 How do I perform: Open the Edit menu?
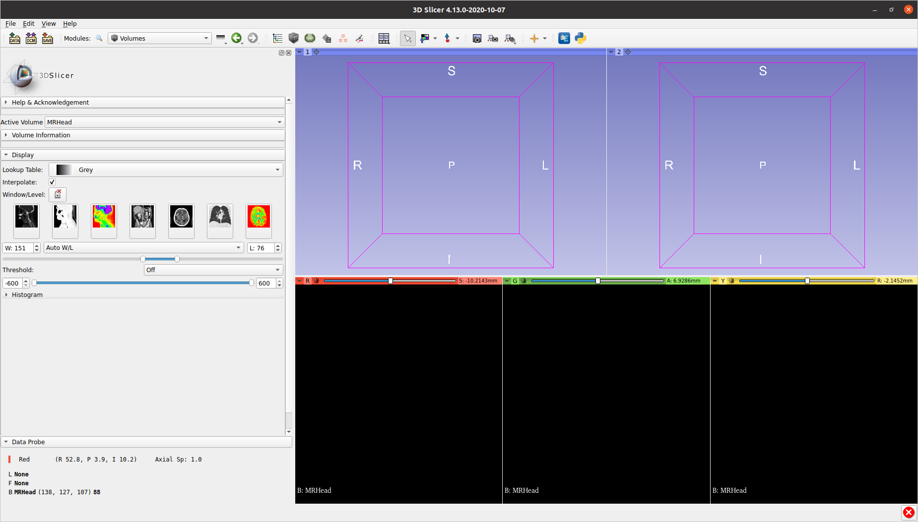(x=28, y=23)
